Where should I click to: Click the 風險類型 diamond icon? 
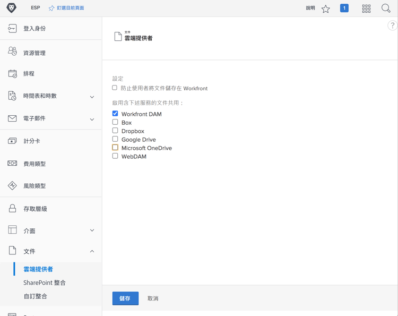pyautogui.click(x=12, y=186)
